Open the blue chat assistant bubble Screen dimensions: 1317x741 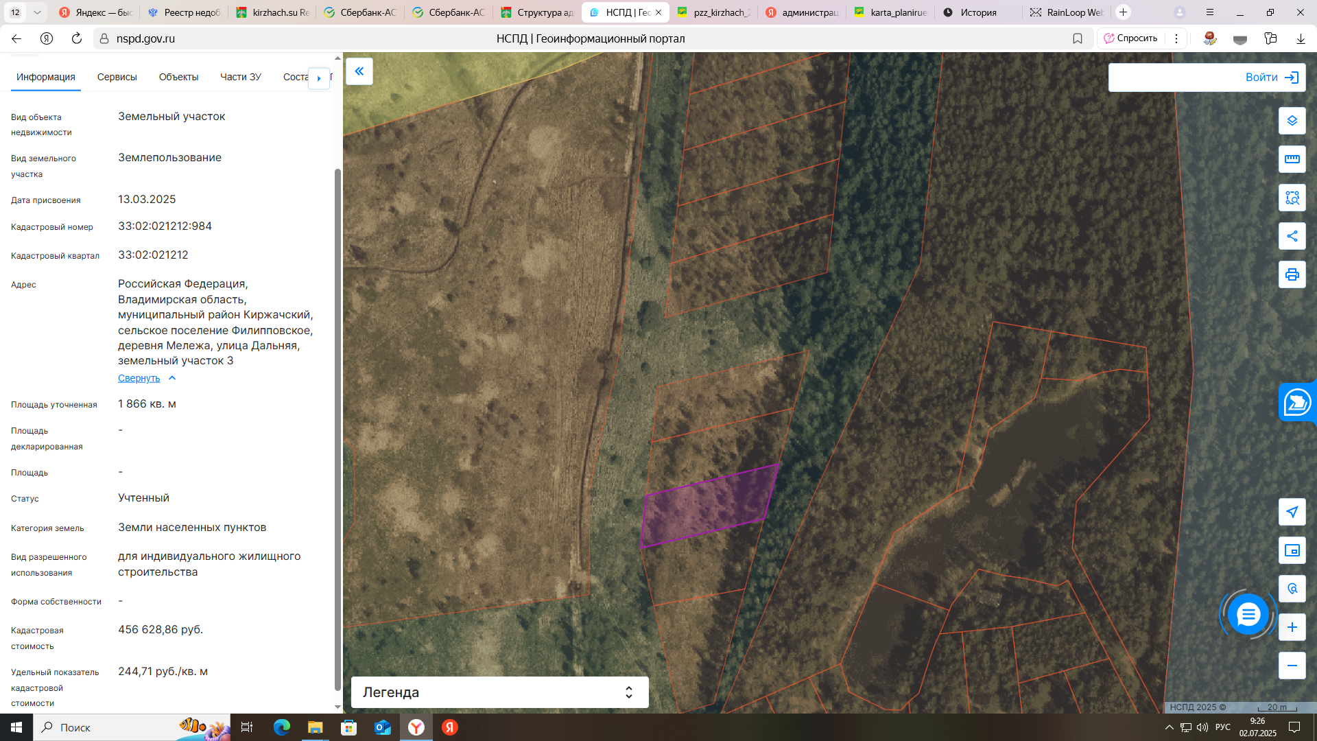click(x=1248, y=614)
